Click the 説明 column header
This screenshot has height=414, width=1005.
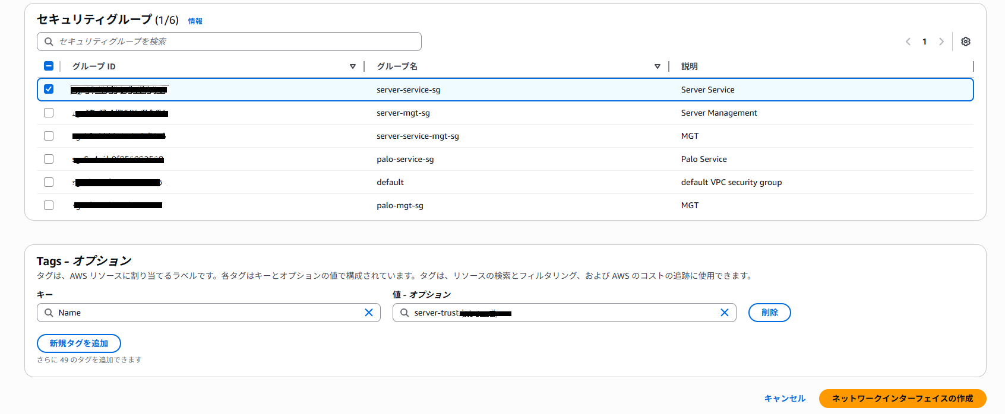coord(690,66)
